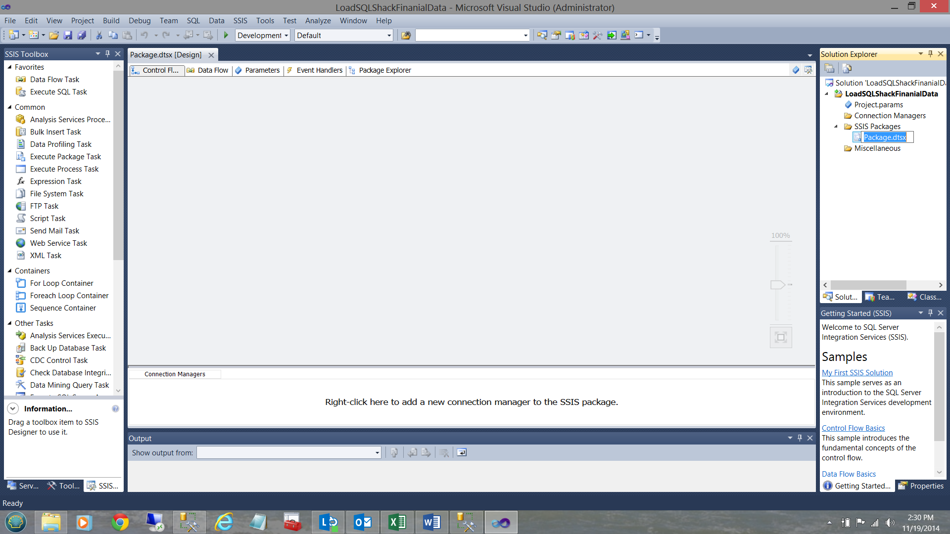Click the Fit View to Window icon

tap(780, 337)
